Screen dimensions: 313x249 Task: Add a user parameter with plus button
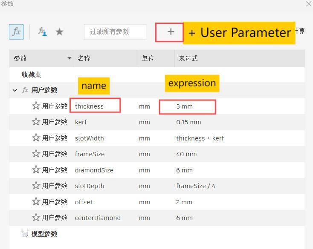pos(171,32)
